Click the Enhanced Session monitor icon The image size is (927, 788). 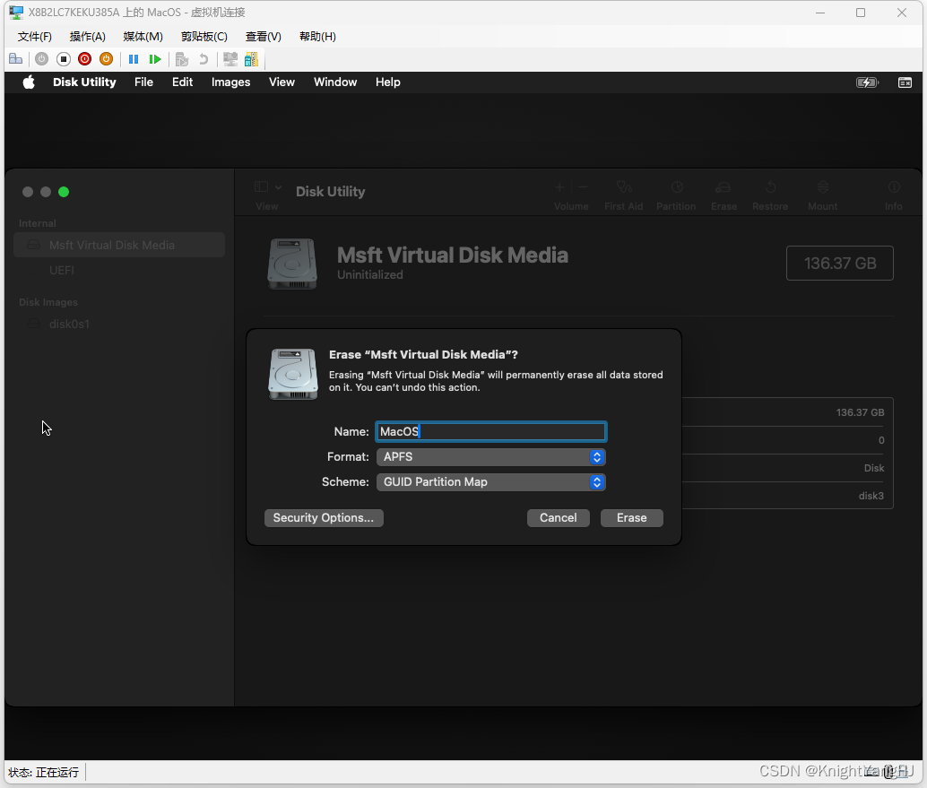pos(230,59)
